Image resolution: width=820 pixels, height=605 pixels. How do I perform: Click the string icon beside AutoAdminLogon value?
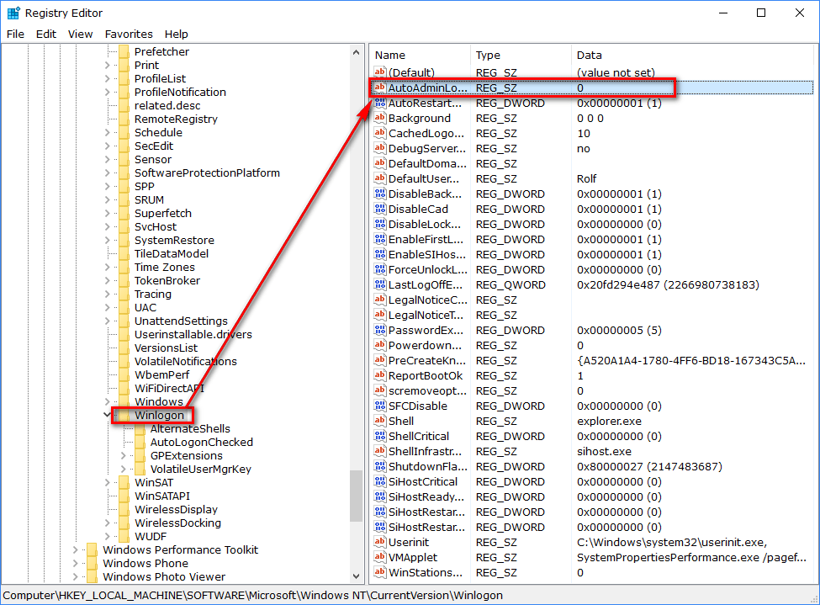[380, 88]
